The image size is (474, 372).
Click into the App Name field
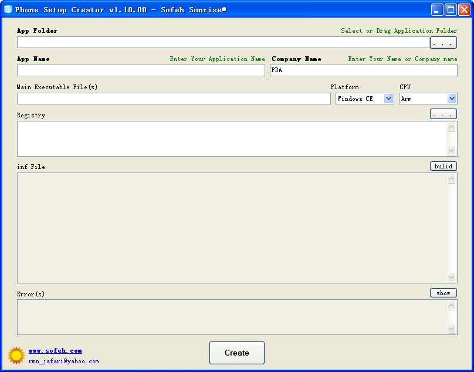pyautogui.click(x=141, y=70)
